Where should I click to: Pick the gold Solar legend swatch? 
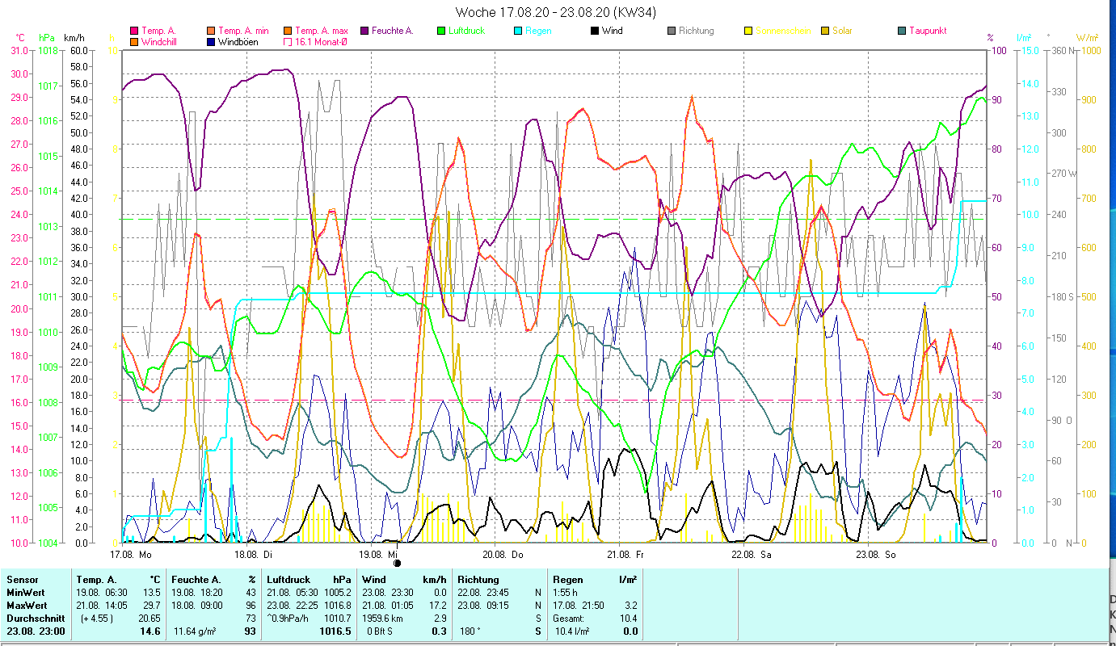coord(825,31)
